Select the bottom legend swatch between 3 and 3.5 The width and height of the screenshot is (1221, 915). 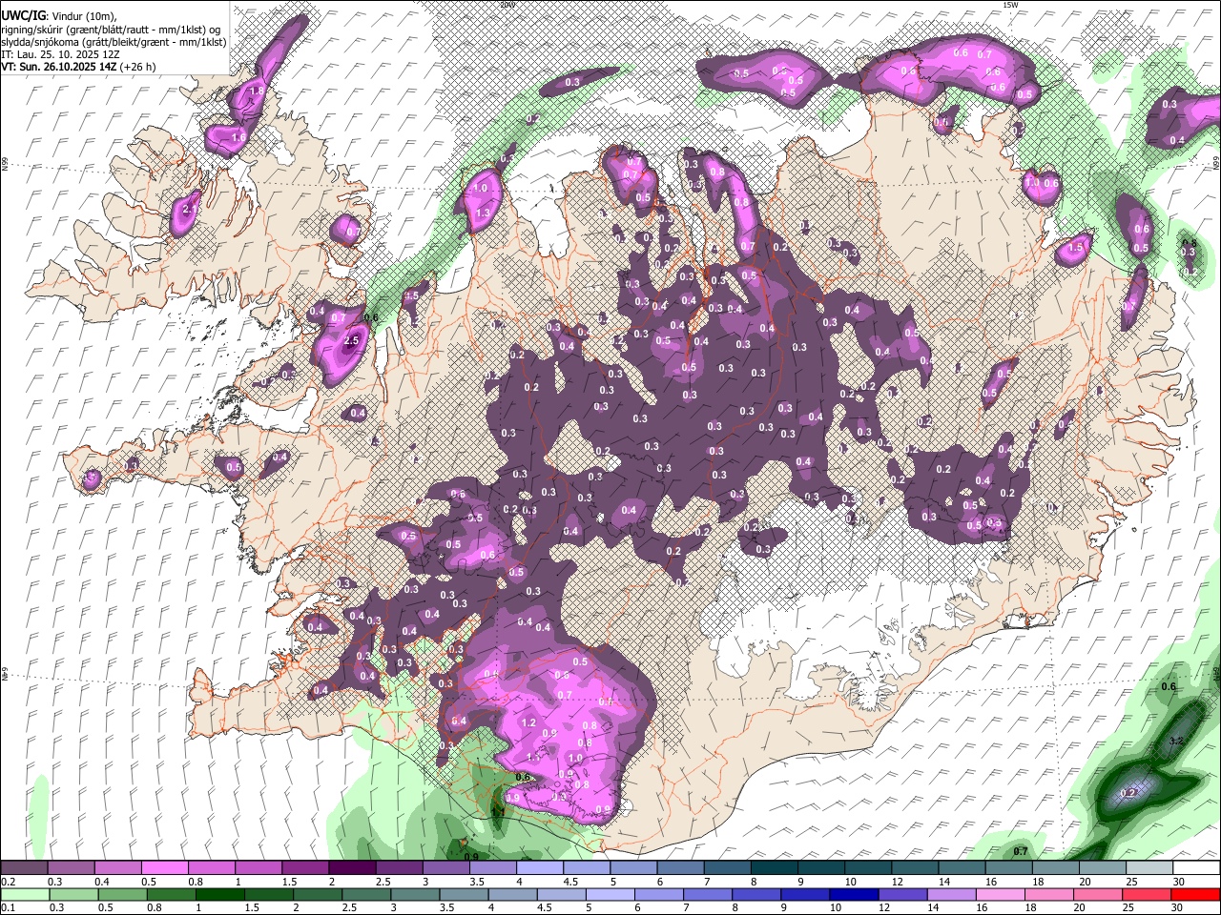point(415,894)
